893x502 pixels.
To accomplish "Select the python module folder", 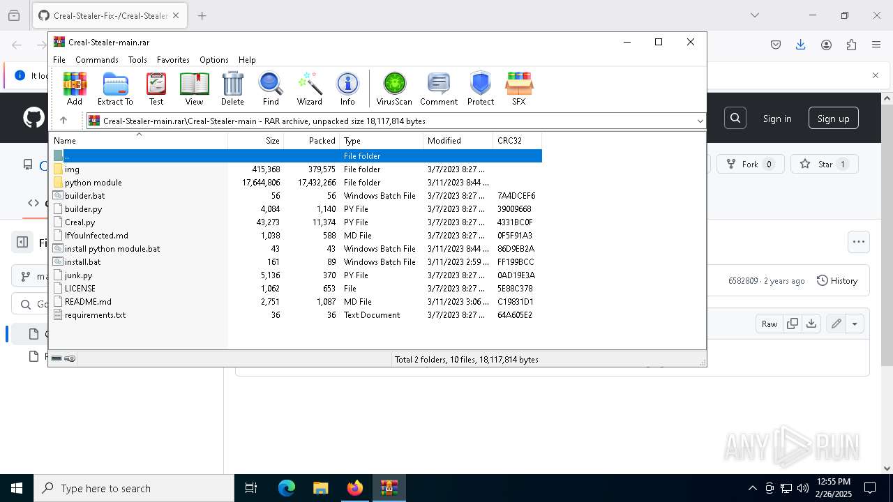I will [297, 183].
